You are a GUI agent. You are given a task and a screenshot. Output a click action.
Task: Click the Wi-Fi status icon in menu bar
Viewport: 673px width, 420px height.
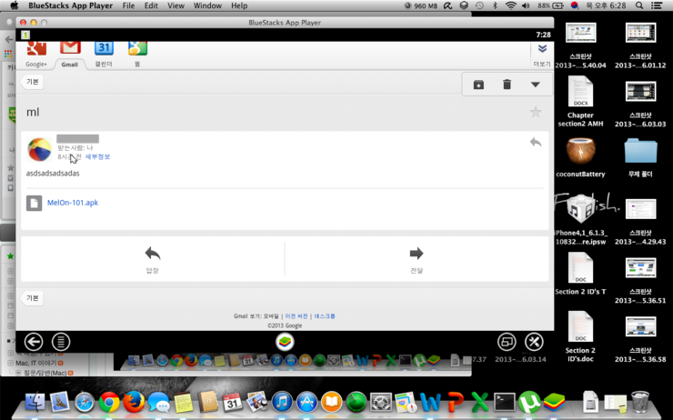tap(511, 5)
